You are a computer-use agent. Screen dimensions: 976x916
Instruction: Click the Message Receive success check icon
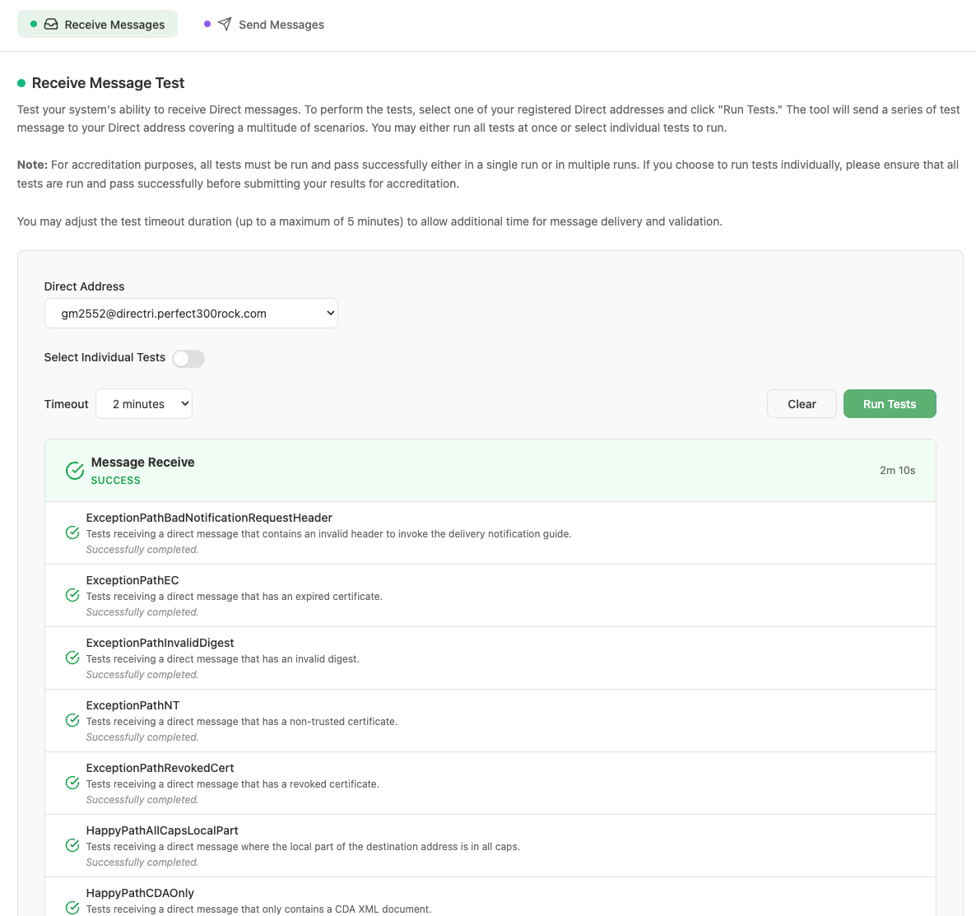[75, 471]
